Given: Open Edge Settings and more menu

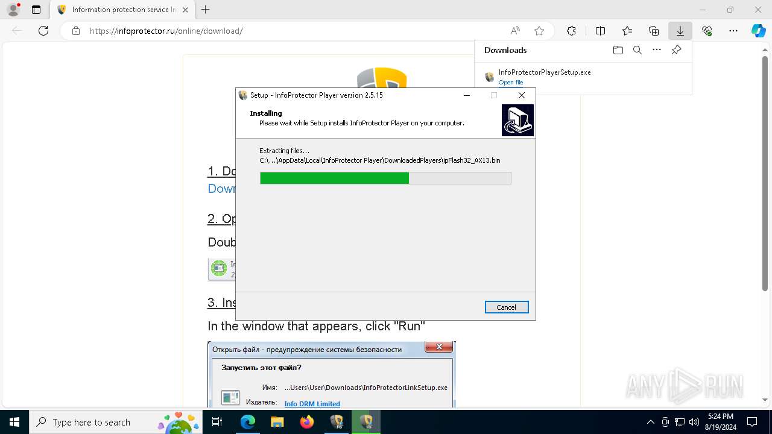Looking at the screenshot, I should 733,31.
